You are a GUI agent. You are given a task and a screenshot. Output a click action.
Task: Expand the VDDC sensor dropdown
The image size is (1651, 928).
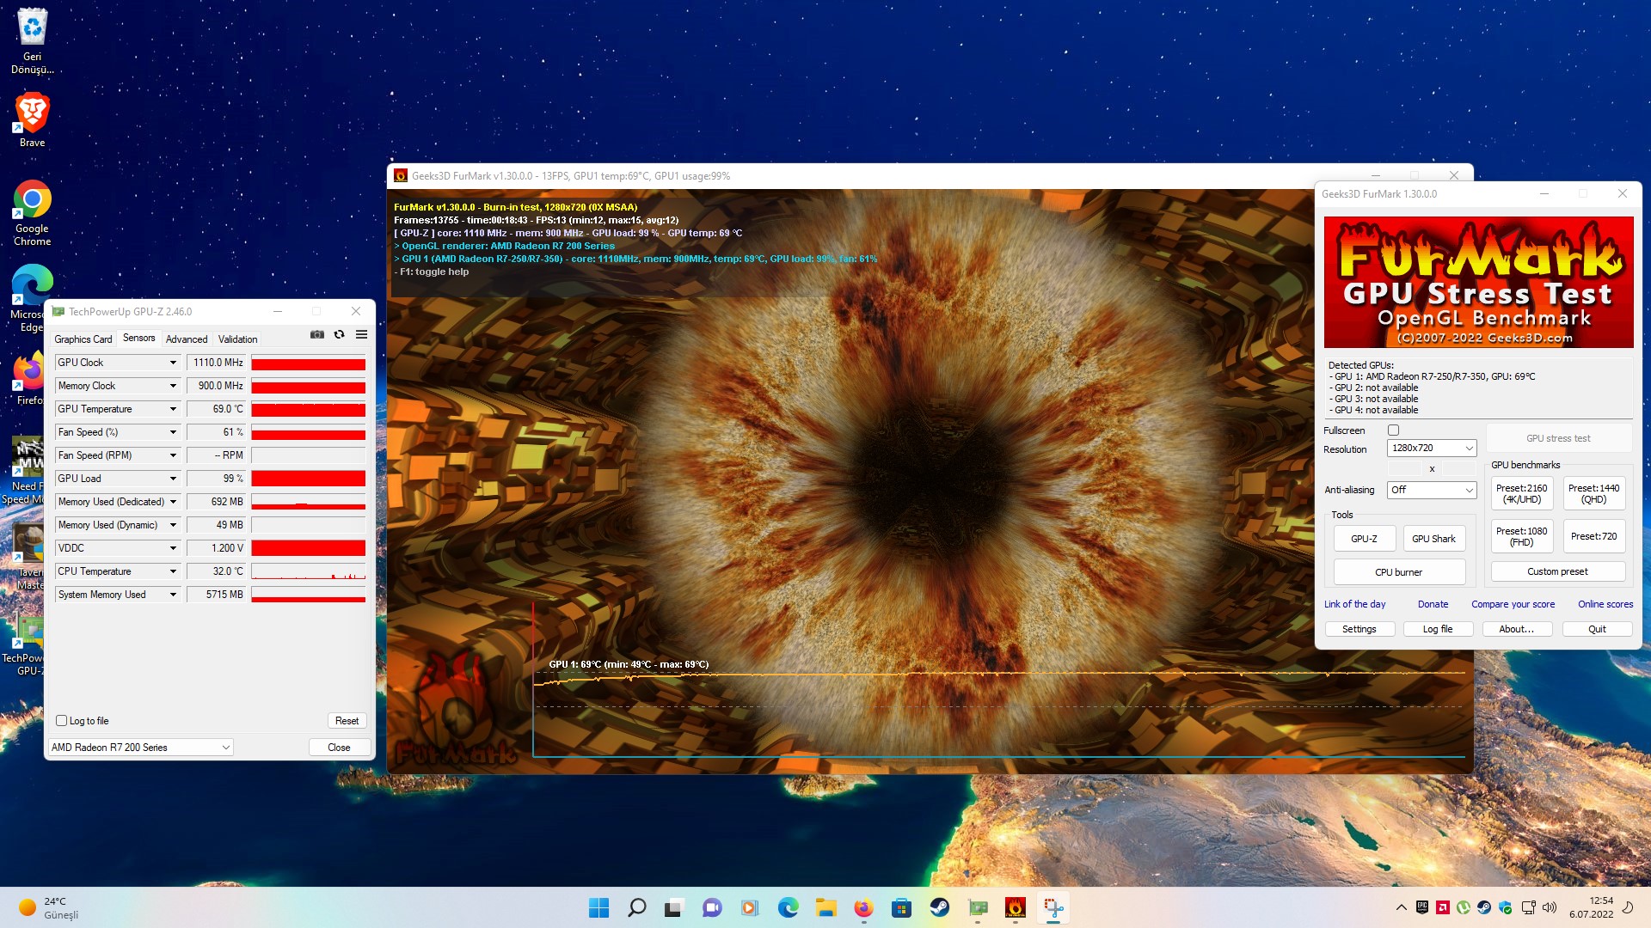coord(173,548)
